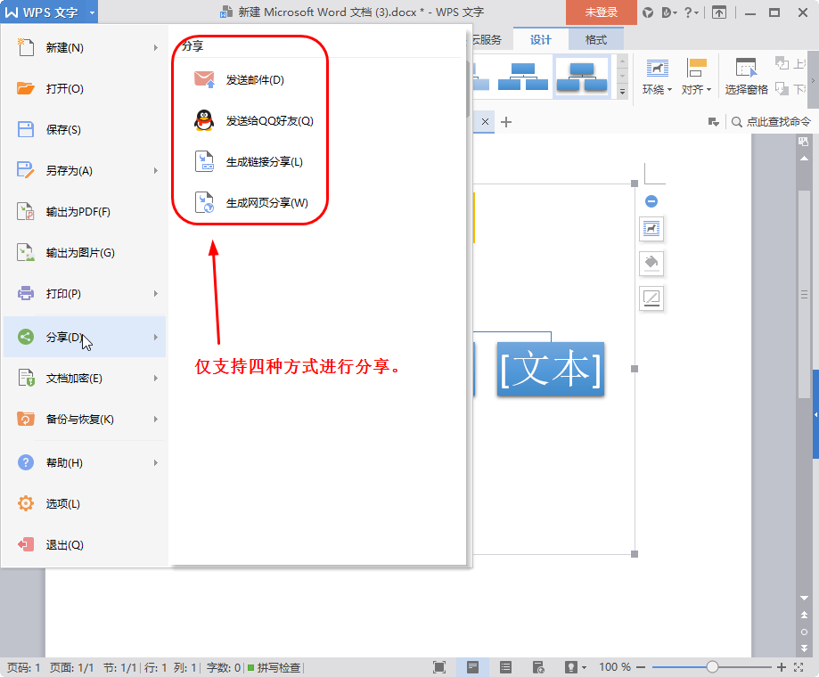Expand the 帮助(H) submenu arrow
This screenshot has width=819, height=677.
click(156, 463)
